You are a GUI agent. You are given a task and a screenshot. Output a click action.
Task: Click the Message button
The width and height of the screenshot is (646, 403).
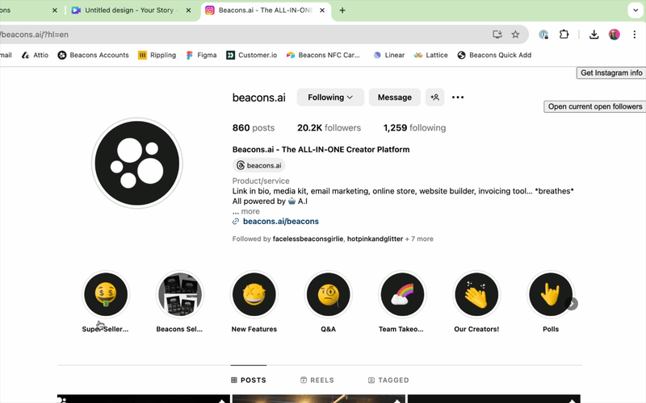pyautogui.click(x=395, y=98)
